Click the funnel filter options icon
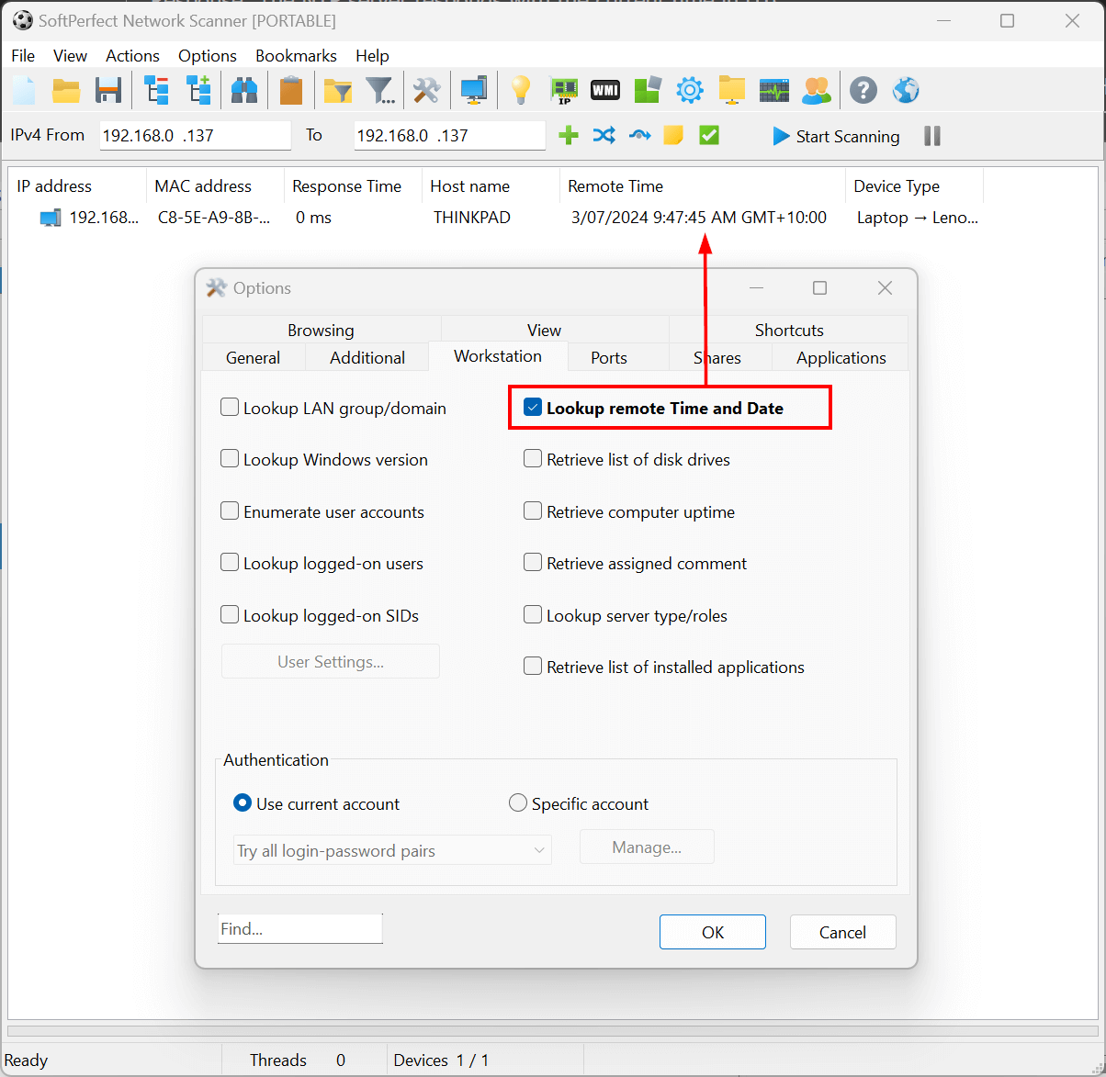This screenshot has width=1106, height=1077. (380, 90)
